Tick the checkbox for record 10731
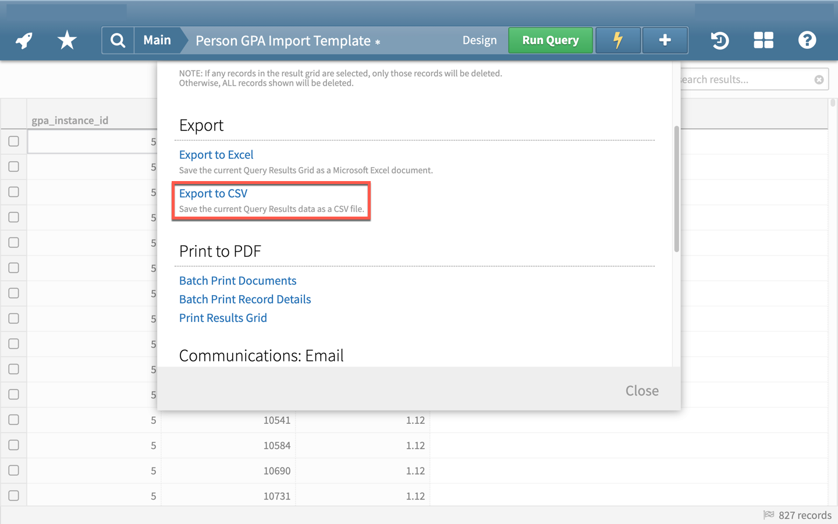The width and height of the screenshot is (838, 524). pos(14,495)
